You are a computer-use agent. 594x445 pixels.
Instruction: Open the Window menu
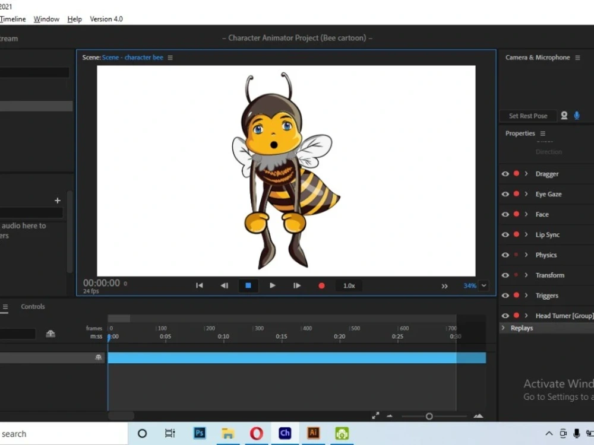tap(46, 19)
